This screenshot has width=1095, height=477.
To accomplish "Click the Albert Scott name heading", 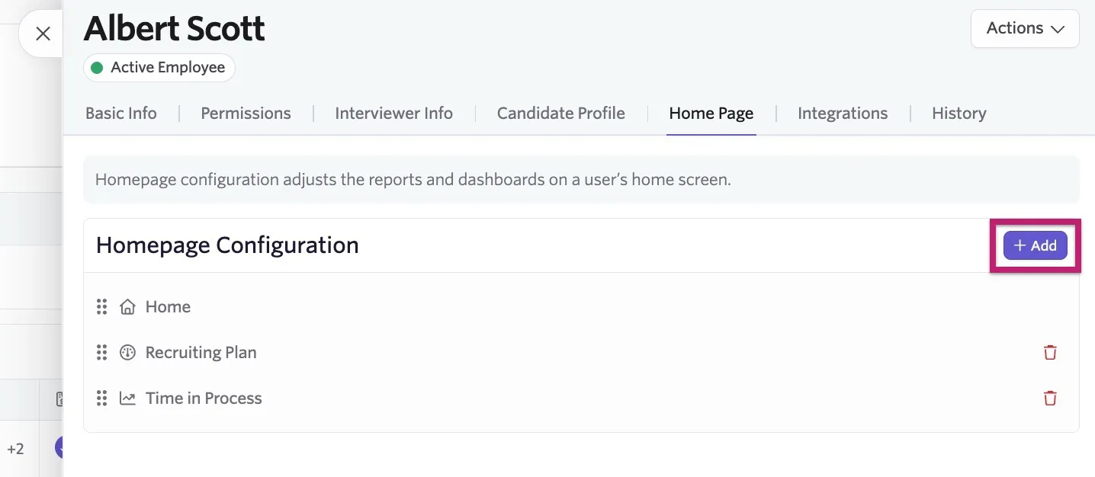I will click(174, 29).
